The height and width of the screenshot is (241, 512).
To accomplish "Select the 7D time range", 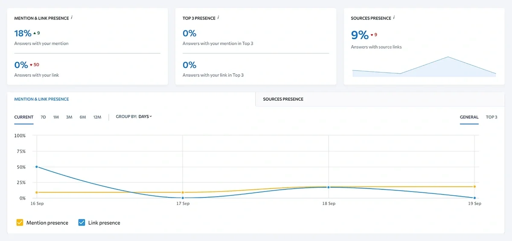I will coord(43,117).
